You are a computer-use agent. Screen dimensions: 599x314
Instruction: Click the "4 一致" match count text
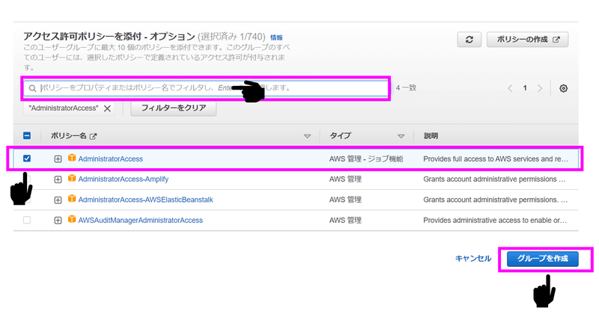(406, 87)
